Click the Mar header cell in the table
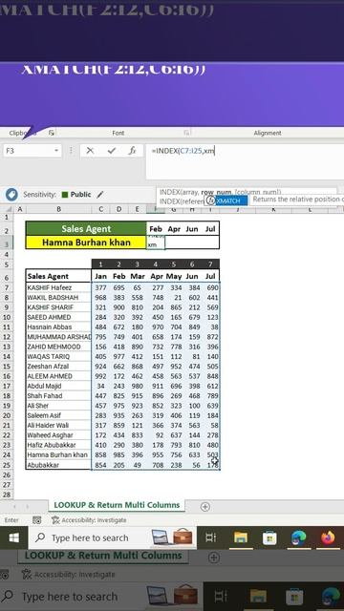344x611 pixels. click(138, 276)
